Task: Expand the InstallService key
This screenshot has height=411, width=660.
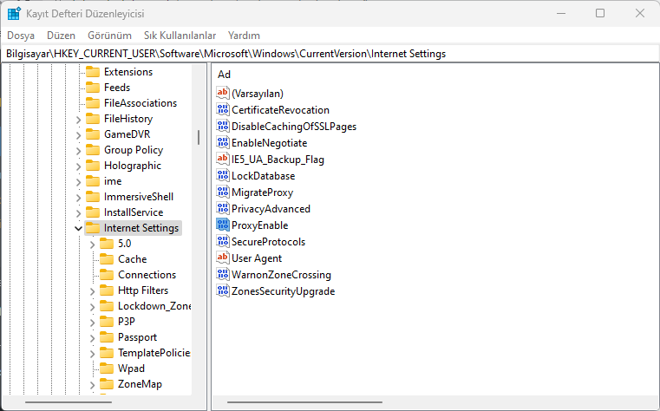Action: tap(78, 213)
